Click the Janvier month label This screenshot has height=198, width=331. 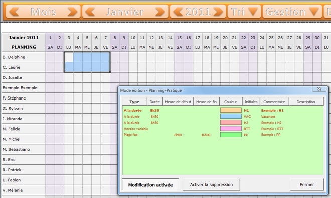[125, 12]
